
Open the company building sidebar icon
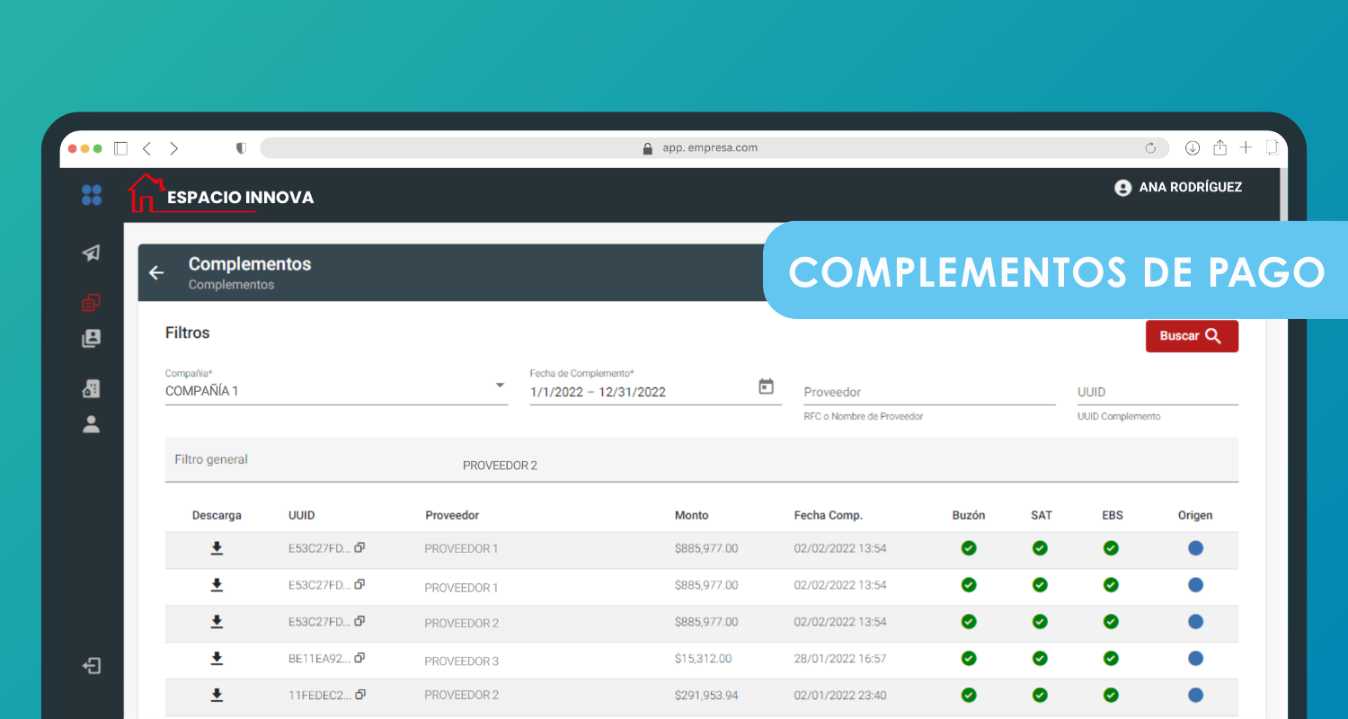coord(92,388)
